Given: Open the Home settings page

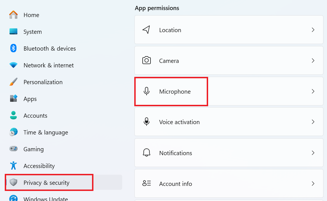Looking at the screenshot, I should tap(31, 15).
